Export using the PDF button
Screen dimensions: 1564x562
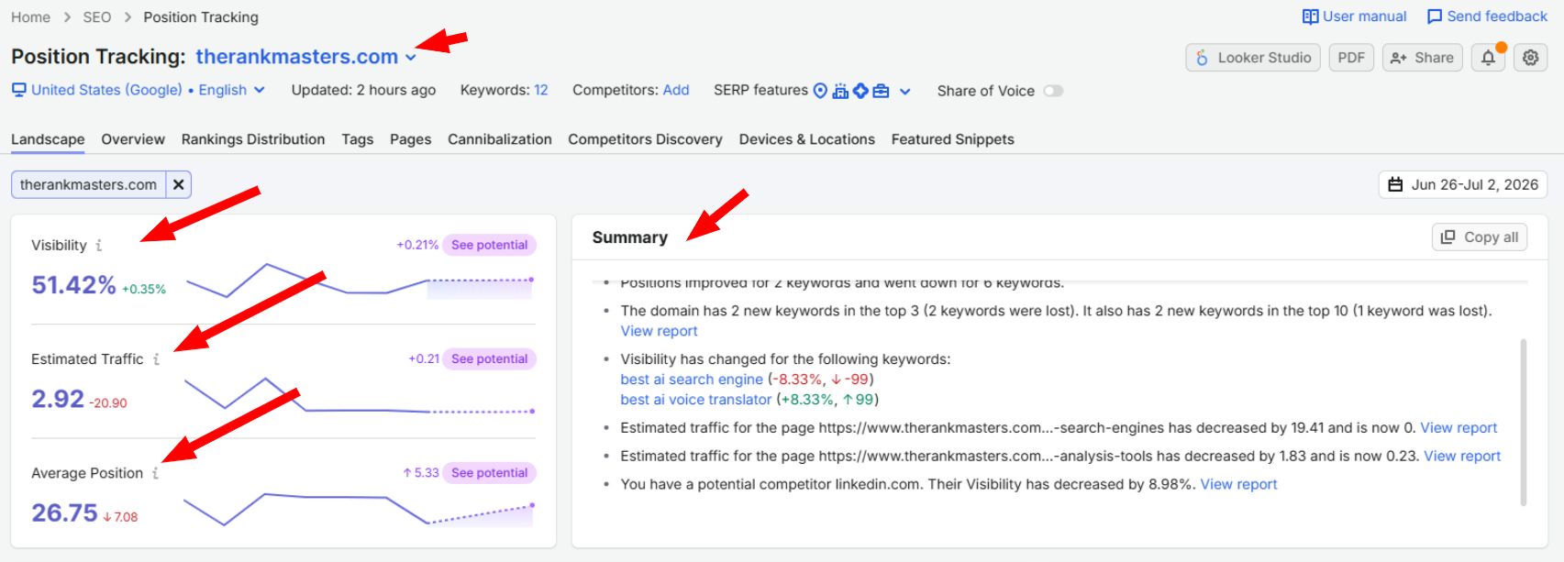[1351, 58]
